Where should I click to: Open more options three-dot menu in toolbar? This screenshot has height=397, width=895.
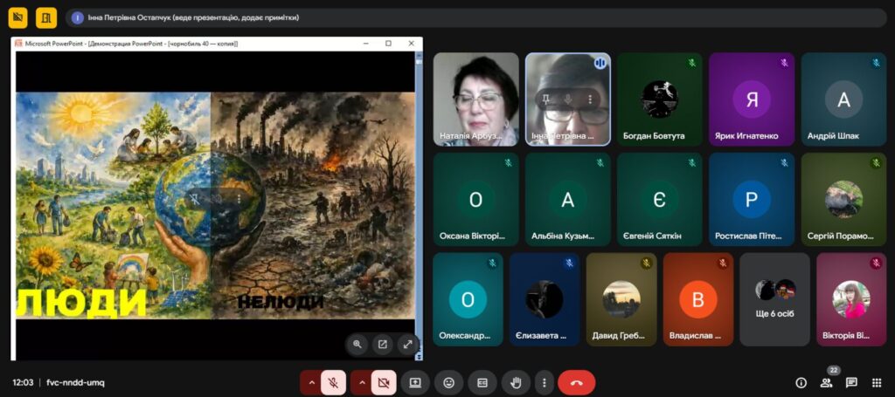(x=545, y=382)
